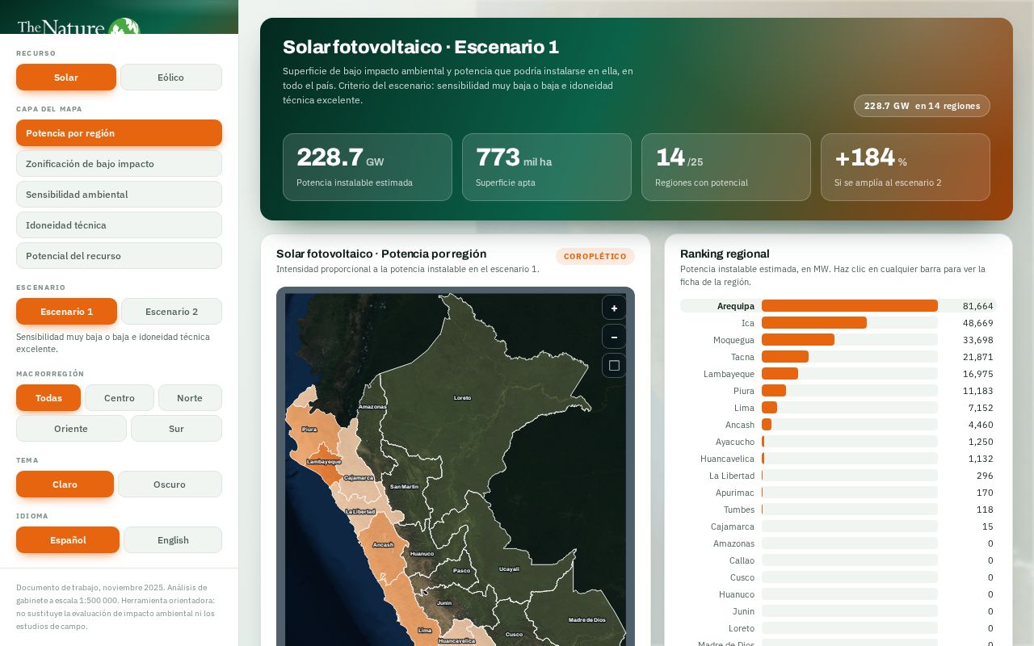The width and height of the screenshot is (1034, 646).
Task: Click the Potencia instalable estimada card
Action: point(368,167)
